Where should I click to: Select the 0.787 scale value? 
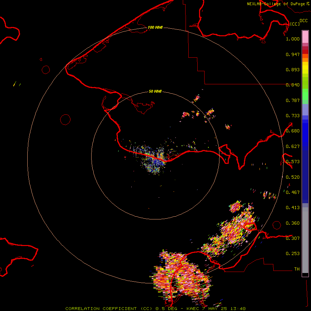click(x=293, y=100)
